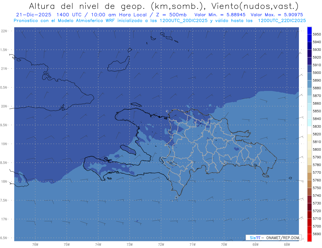Click the white legend swatch between 5830 and 5820
Screen dimensions: 322x248
[309, 130]
